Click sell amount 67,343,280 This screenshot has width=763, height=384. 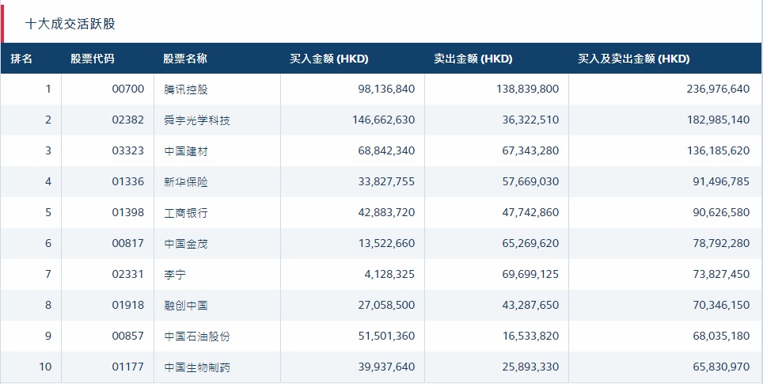pos(530,151)
